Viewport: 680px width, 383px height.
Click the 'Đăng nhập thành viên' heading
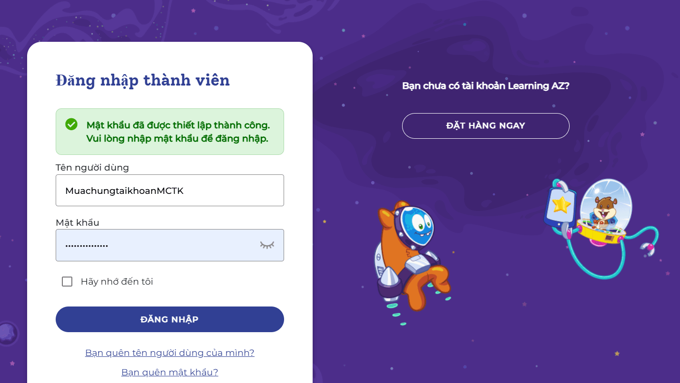[x=143, y=80]
